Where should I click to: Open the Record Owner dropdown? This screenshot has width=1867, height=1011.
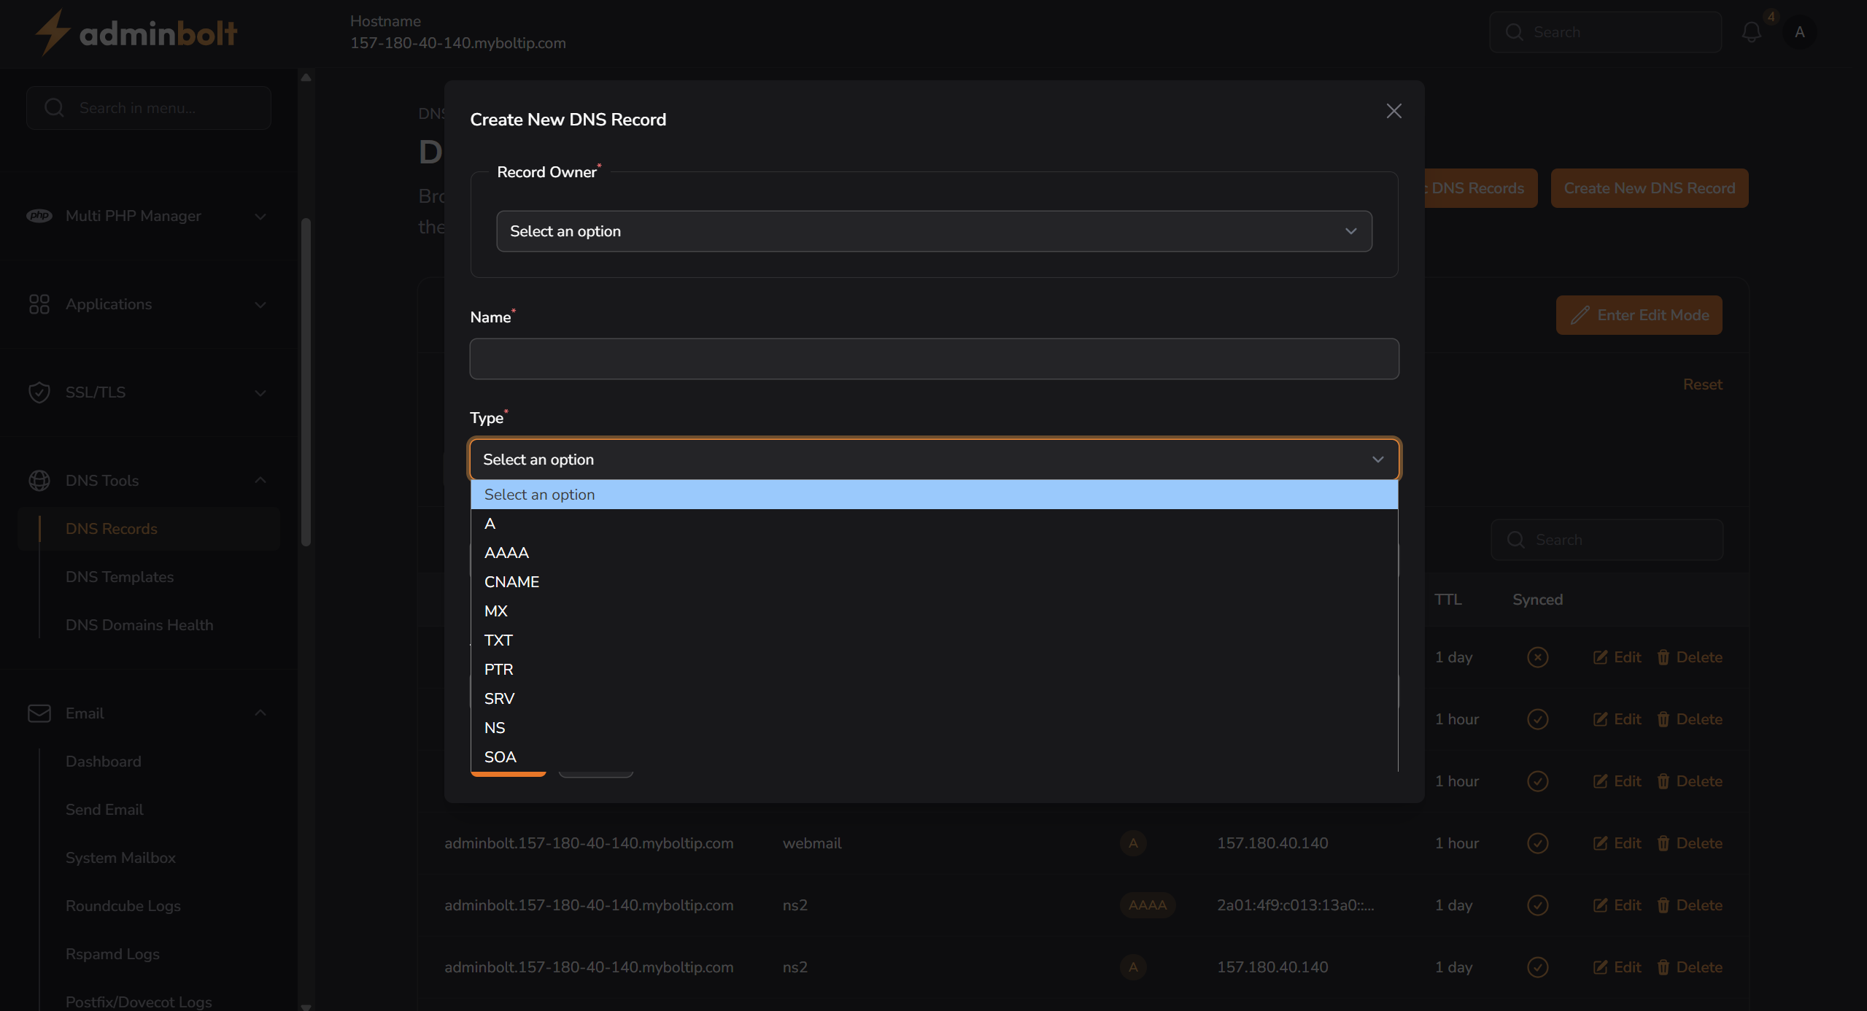tap(933, 231)
